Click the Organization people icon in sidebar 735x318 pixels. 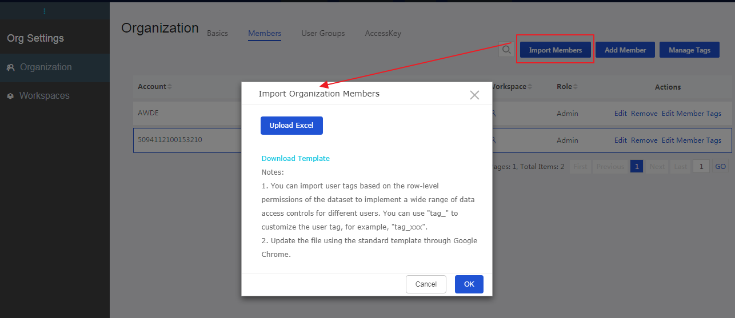[10, 67]
